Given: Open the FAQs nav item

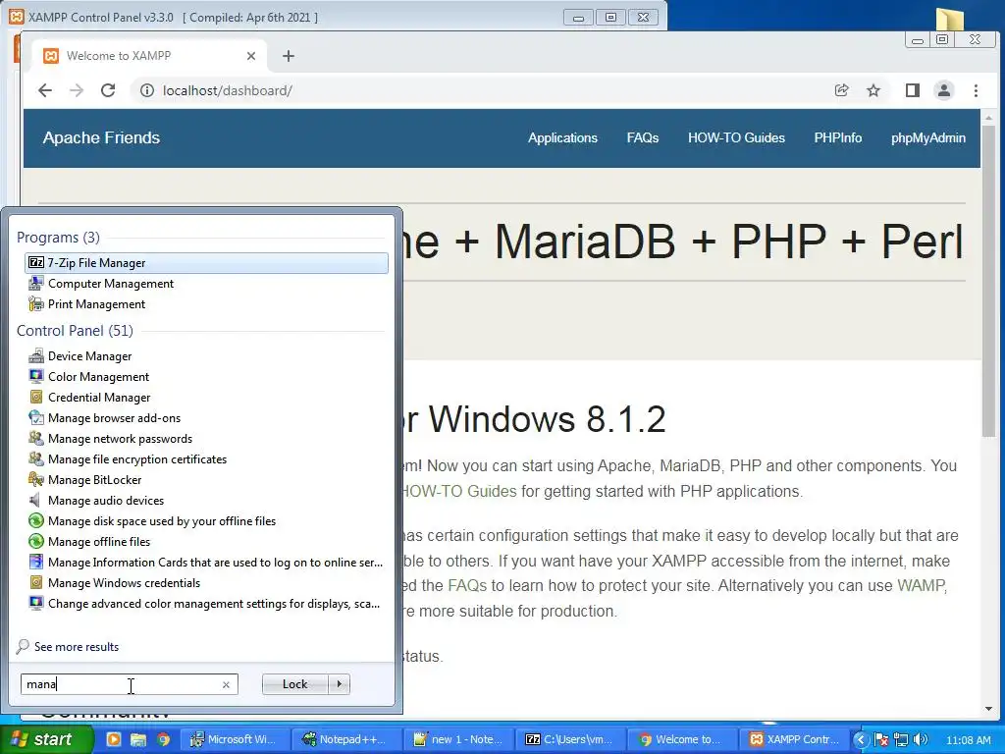Looking at the screenshot, I should pyautogui.click(x=643, y=137).
